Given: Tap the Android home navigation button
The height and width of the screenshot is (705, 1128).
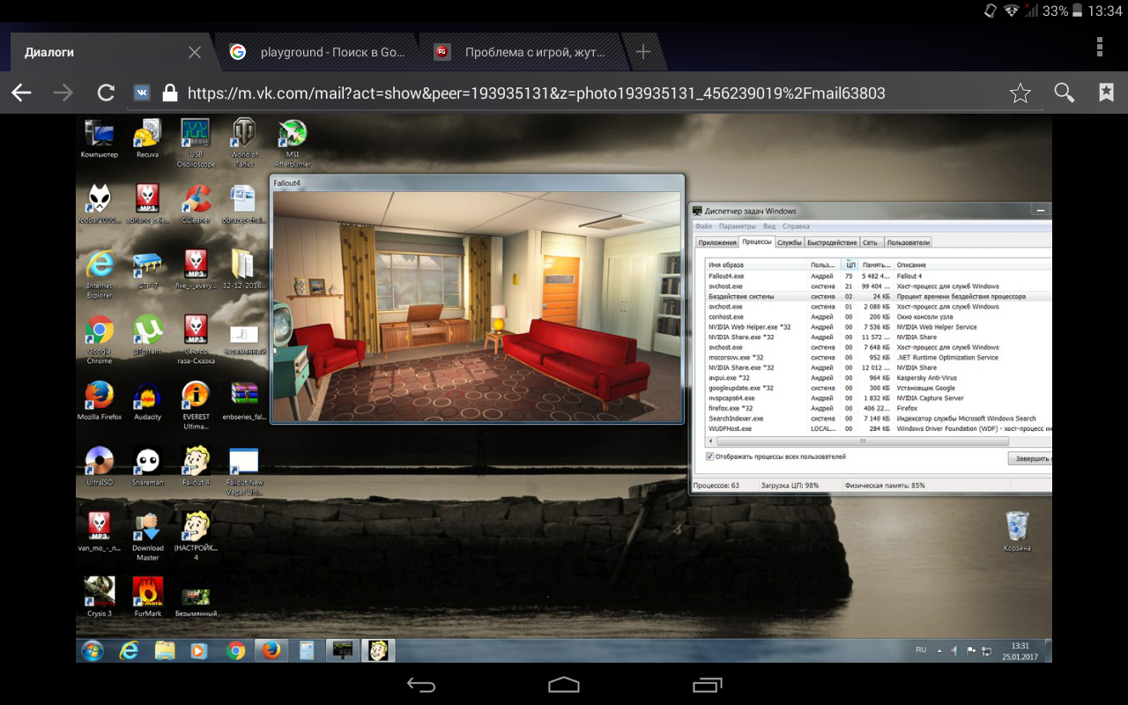Looking at the screenshot, I should (x=564, y=685).
